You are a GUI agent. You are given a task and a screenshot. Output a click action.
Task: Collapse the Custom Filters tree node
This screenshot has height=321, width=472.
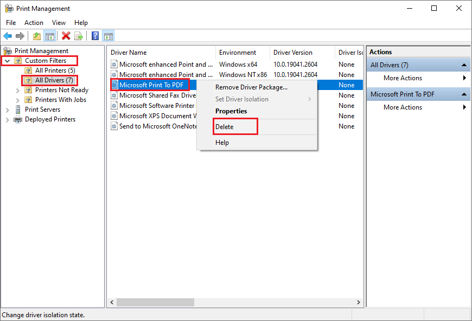(8, 61)
